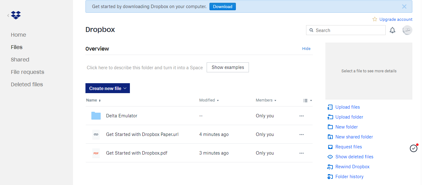Click the New folder link

click(346, 127)
